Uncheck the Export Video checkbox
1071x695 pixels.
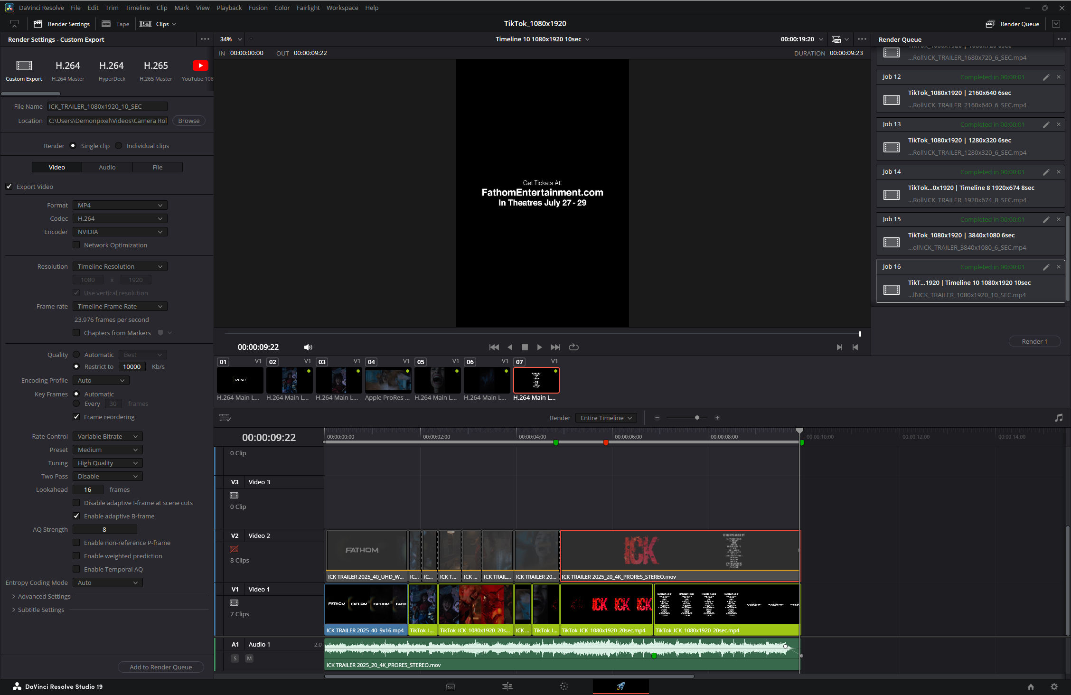[x=9, y=187]
